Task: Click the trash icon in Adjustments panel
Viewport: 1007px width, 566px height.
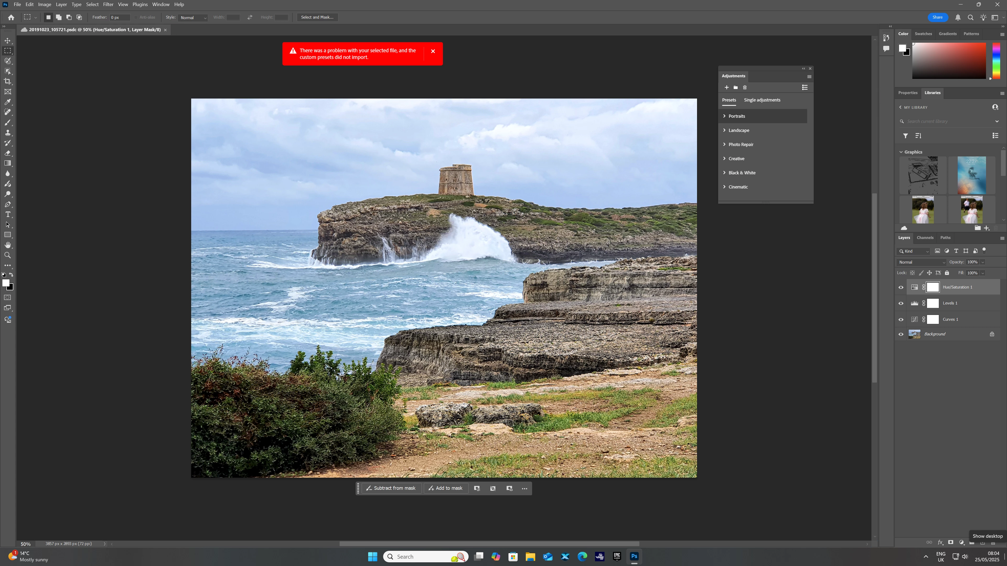Action: click(745, 88)
